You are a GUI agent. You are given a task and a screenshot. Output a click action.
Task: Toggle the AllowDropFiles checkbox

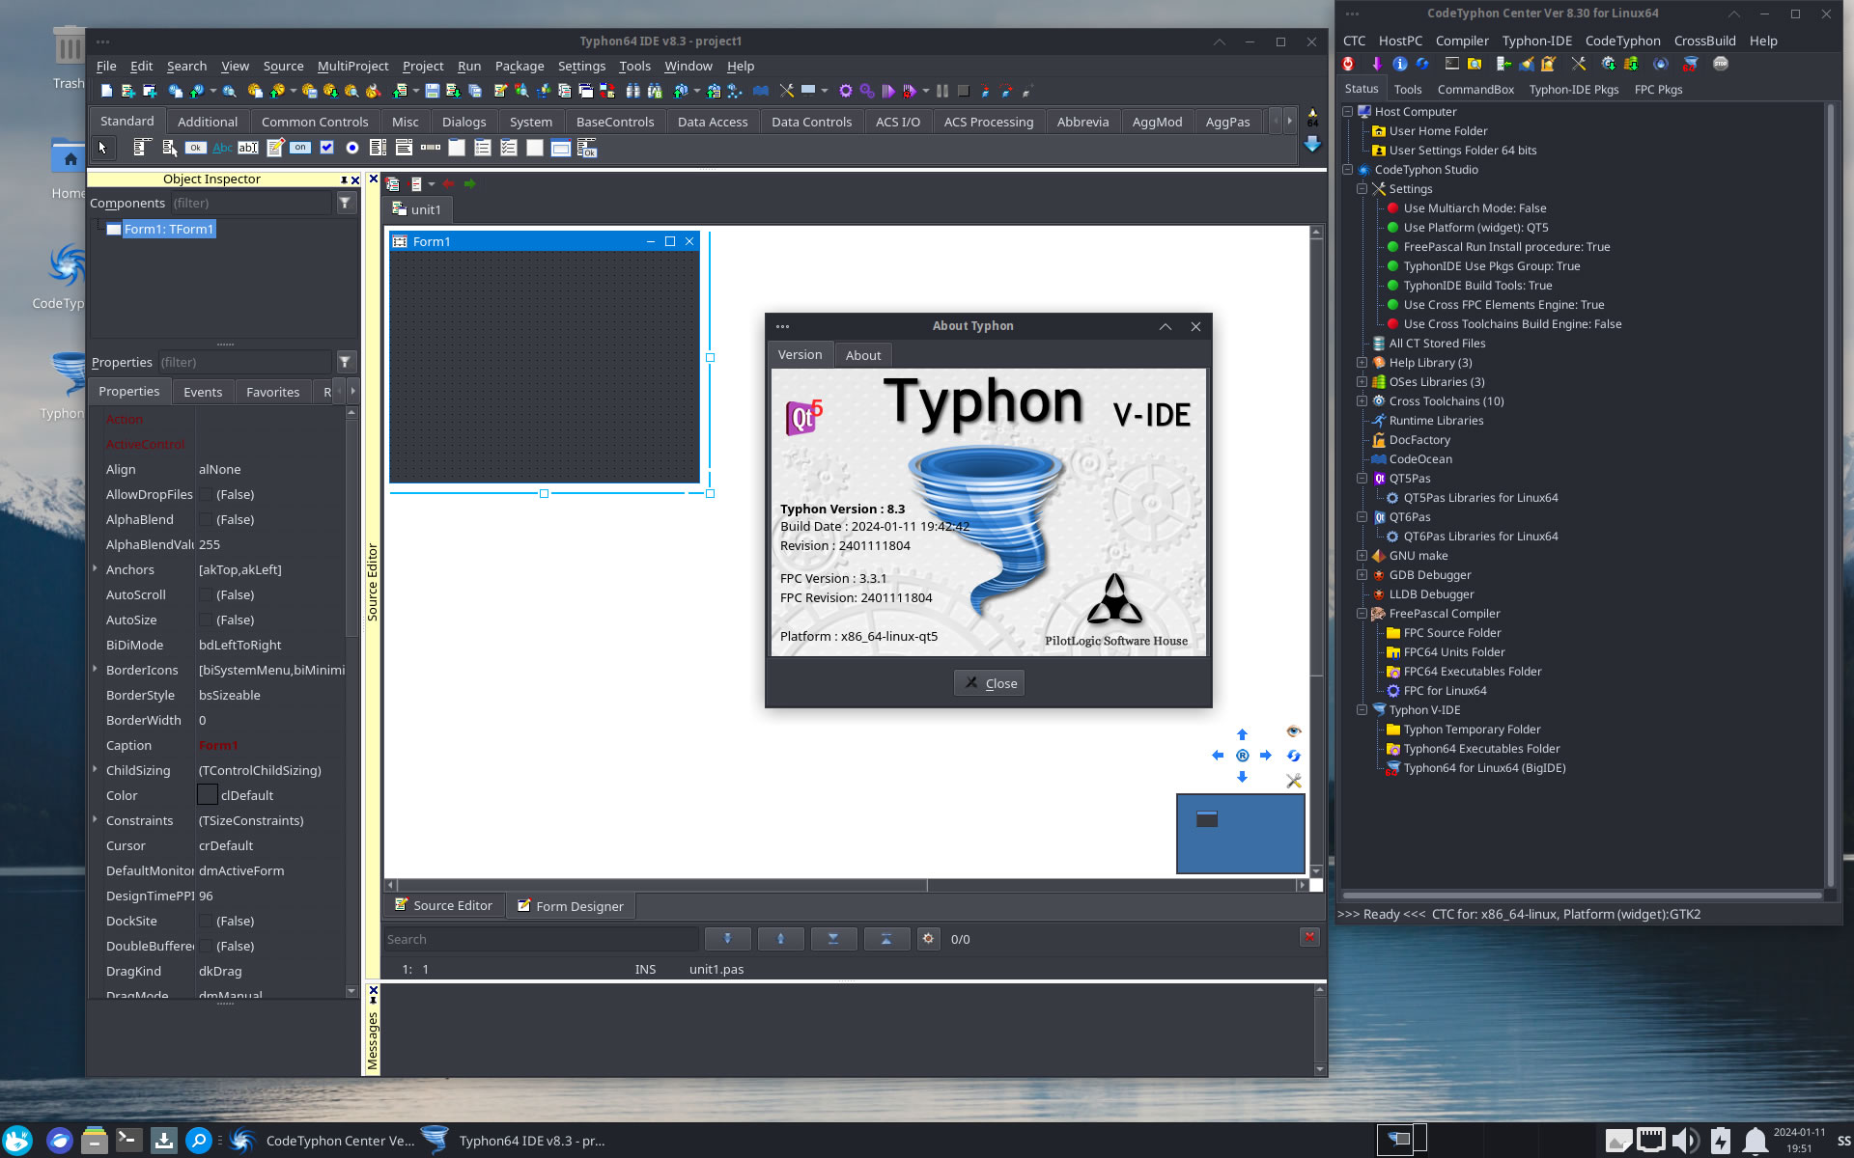(x=206, y=494)
